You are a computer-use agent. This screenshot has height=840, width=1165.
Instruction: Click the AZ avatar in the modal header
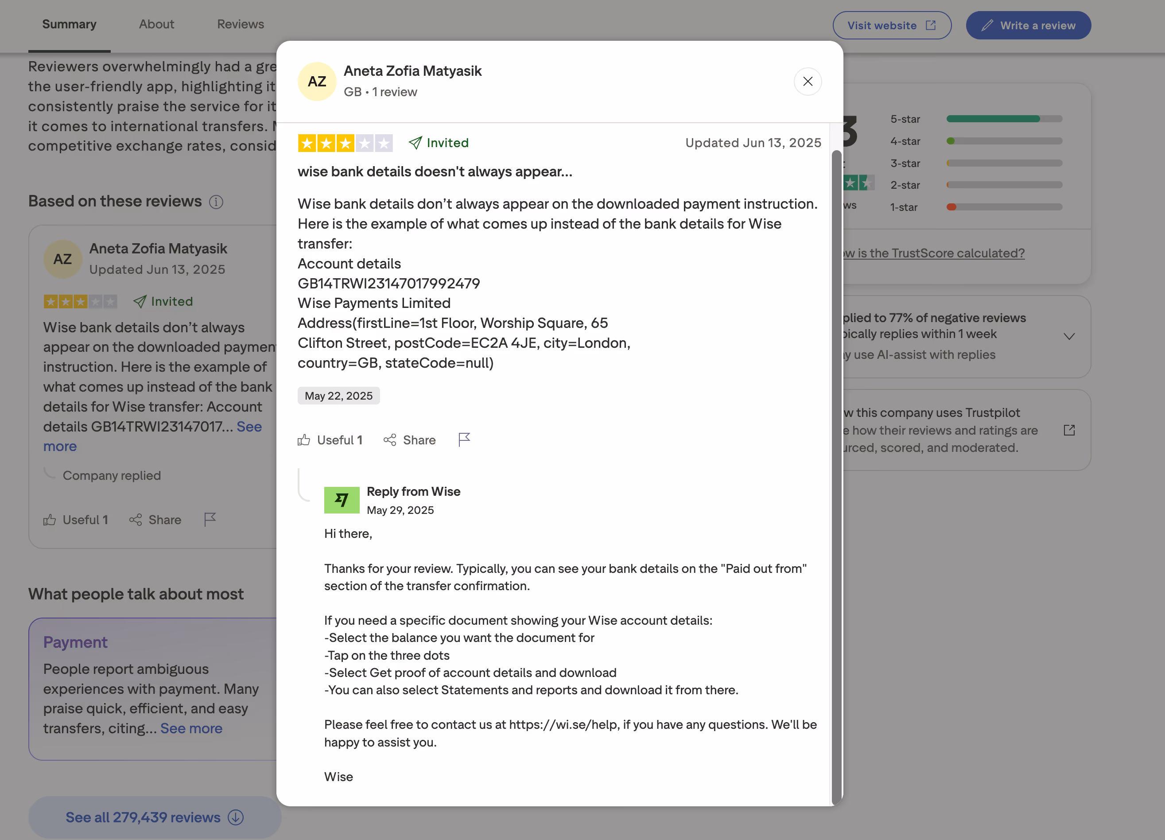pyautogui.click(x=317, y=81)
